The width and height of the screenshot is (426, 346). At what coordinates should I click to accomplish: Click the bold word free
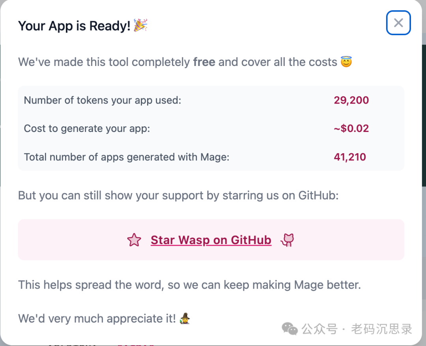click(x=204, y=62)
